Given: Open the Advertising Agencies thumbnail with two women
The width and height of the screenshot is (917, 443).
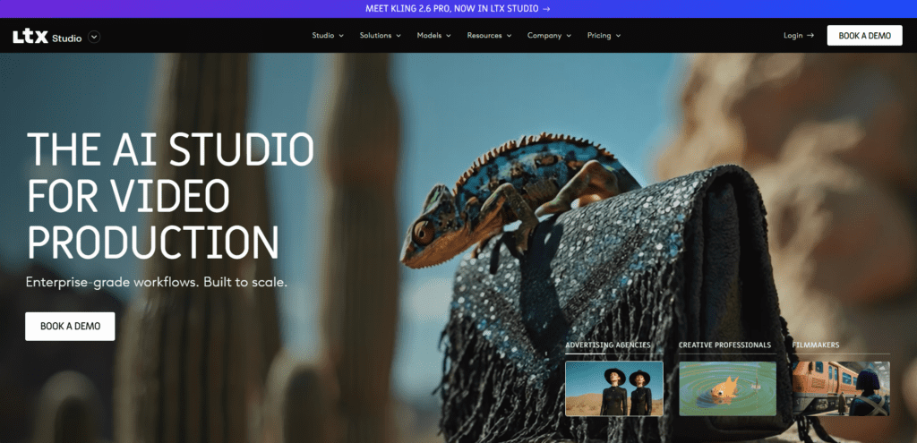Looking at the screenshot, I should [x=614, y=388].
